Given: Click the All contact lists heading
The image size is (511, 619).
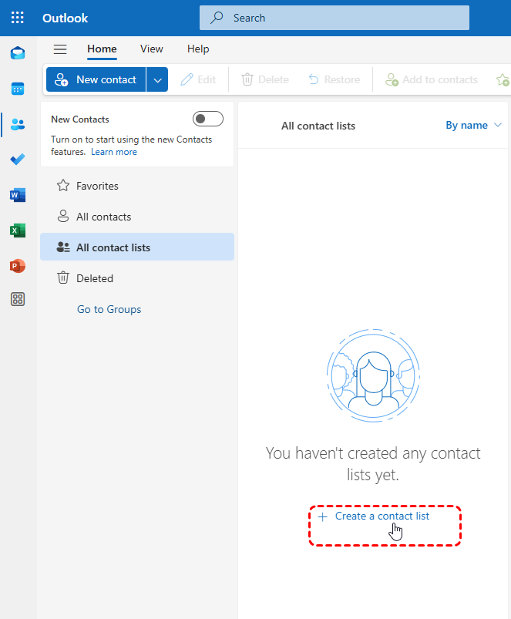Looking at the screenshot, I should click(318, 126).
